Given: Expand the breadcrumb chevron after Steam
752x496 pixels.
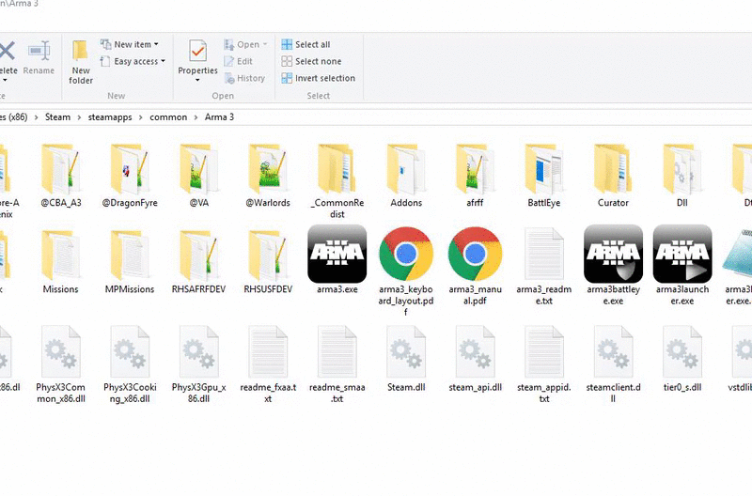Looking at the screenshot, I should pos(79,117).
